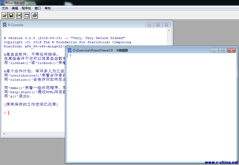
Task: Click the print toolbar icon
Action: coord(35,15)
